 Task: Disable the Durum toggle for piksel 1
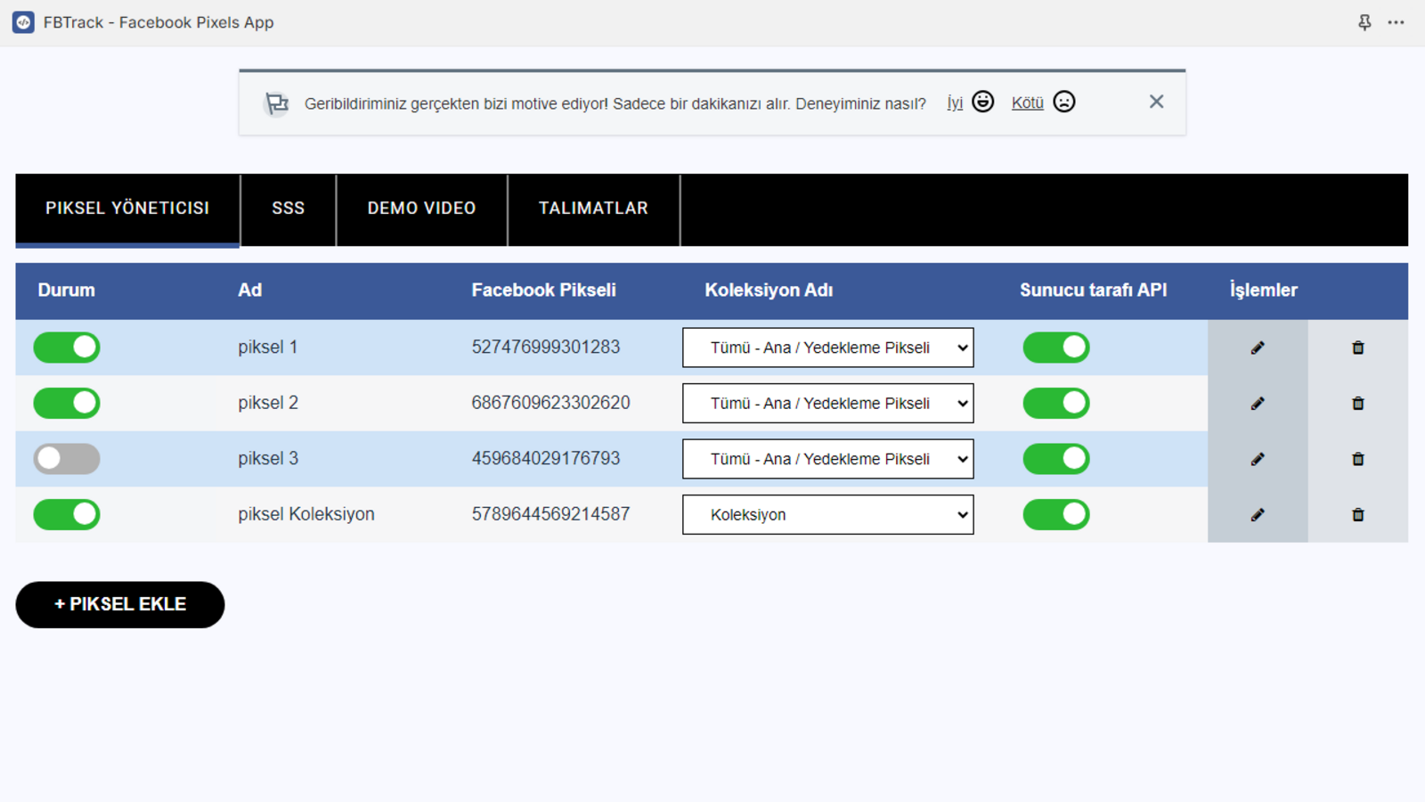click(x=67, y=348)
